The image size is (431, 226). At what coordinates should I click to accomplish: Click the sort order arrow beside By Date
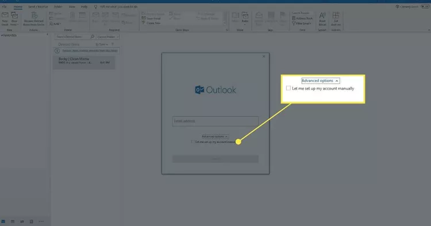point(113,44)
